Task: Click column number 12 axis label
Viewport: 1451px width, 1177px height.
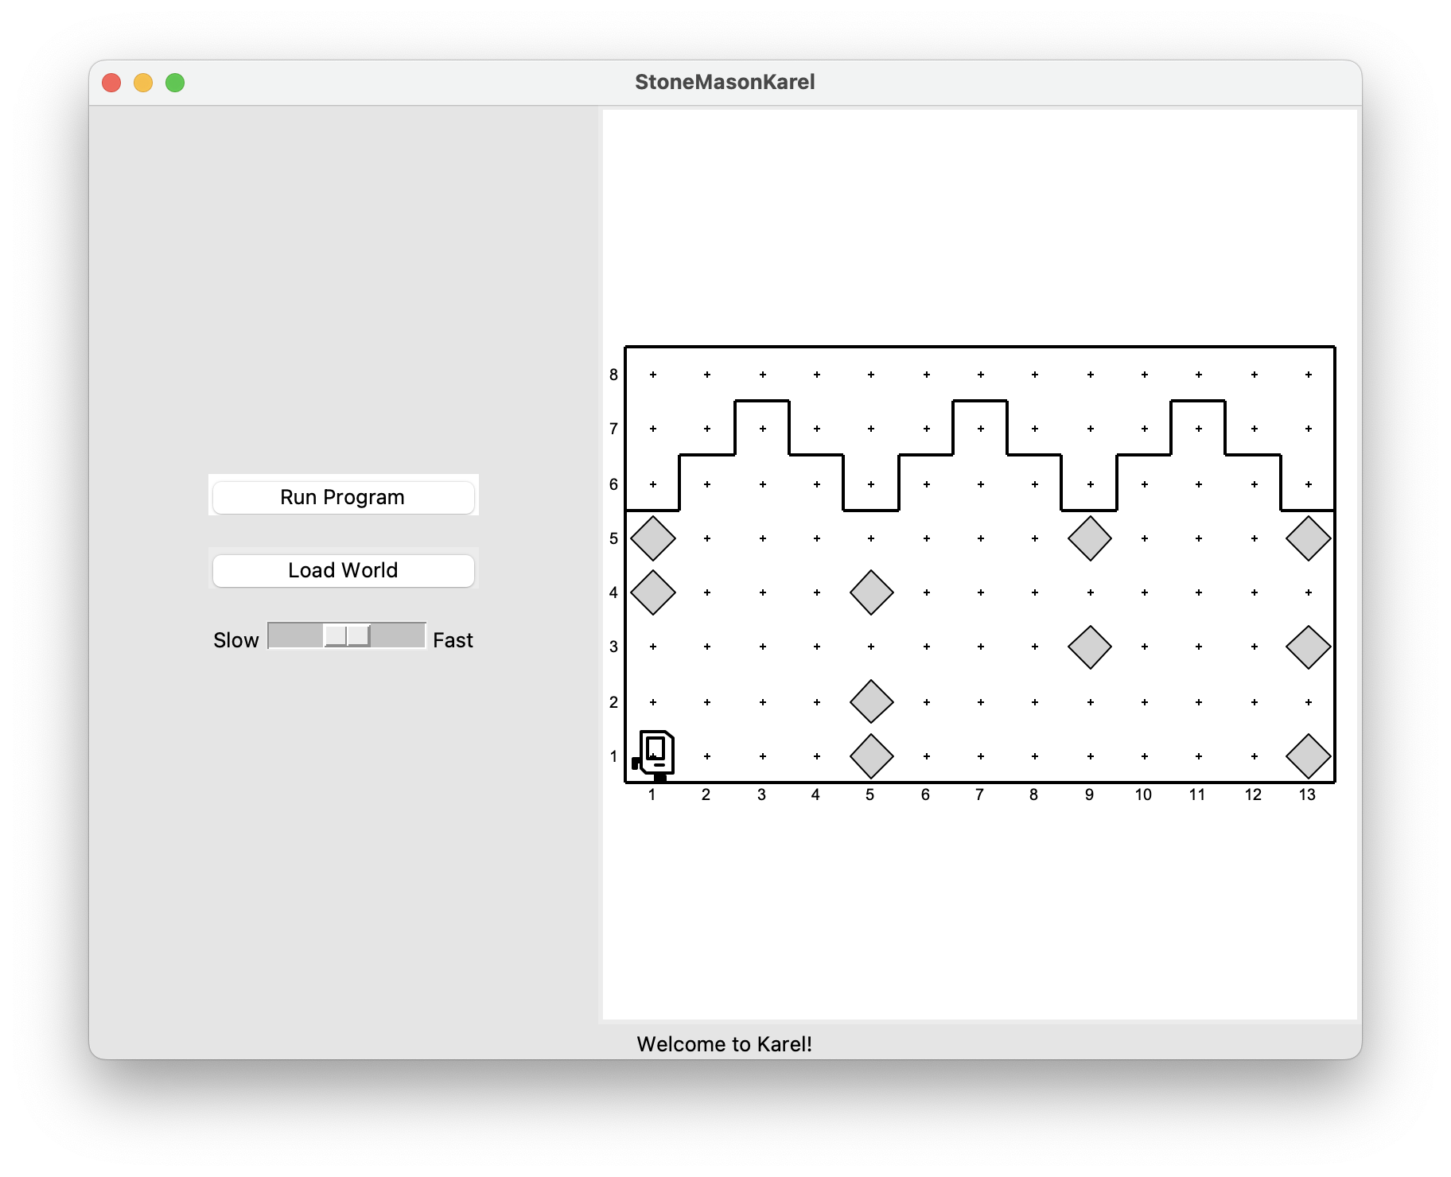Action: pyautogui.click(x=1253, y=794)
